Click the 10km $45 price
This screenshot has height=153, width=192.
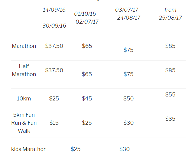point(87,98)
